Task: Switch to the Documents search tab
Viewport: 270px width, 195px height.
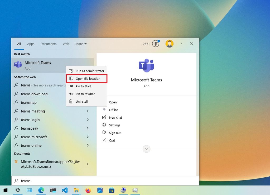Action: tap(49, 44)
